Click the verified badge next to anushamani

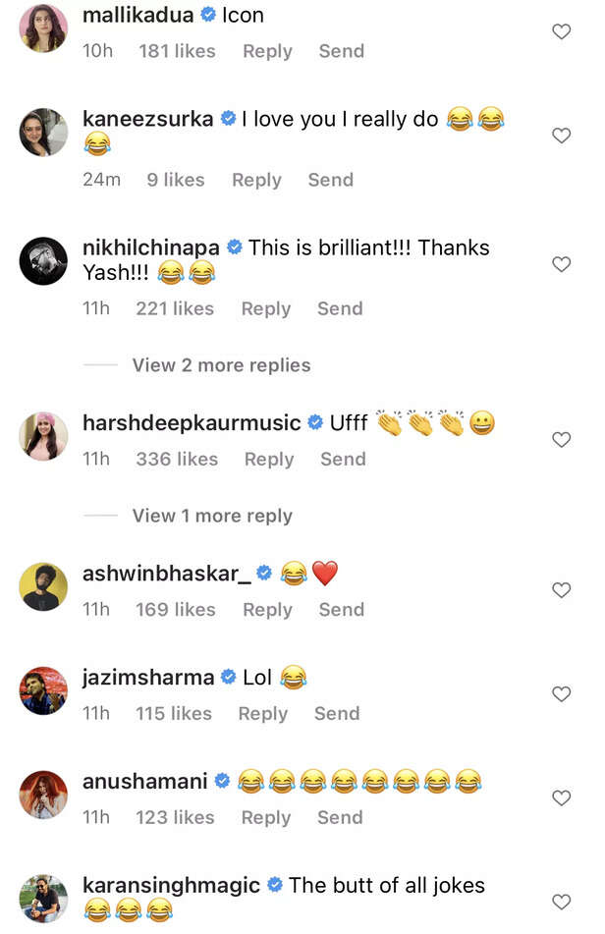[222, 781]
